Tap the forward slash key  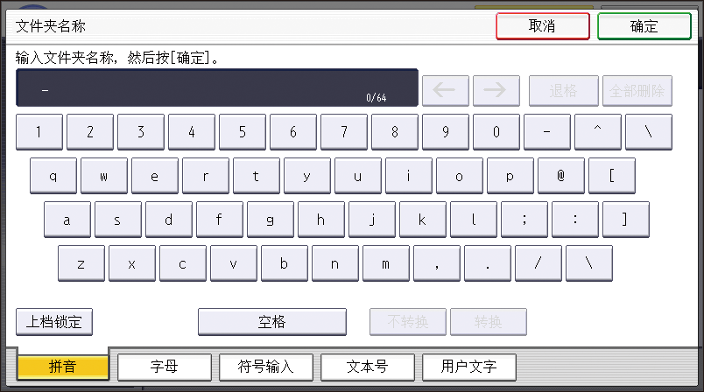(x=538, y=263)
